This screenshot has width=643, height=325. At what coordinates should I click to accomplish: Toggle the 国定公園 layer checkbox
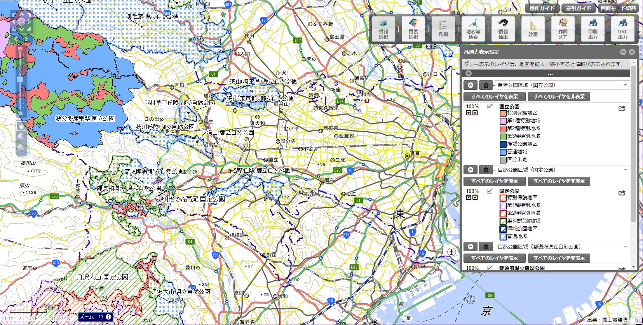tap(490, 191)
